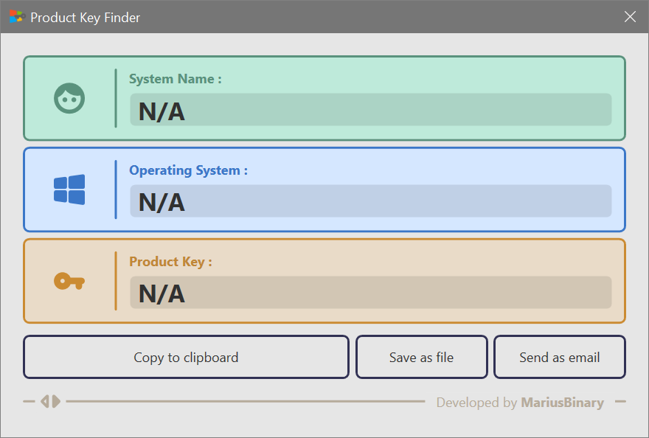Copy results with Copy to clipboard

click(x=186, y=358)
